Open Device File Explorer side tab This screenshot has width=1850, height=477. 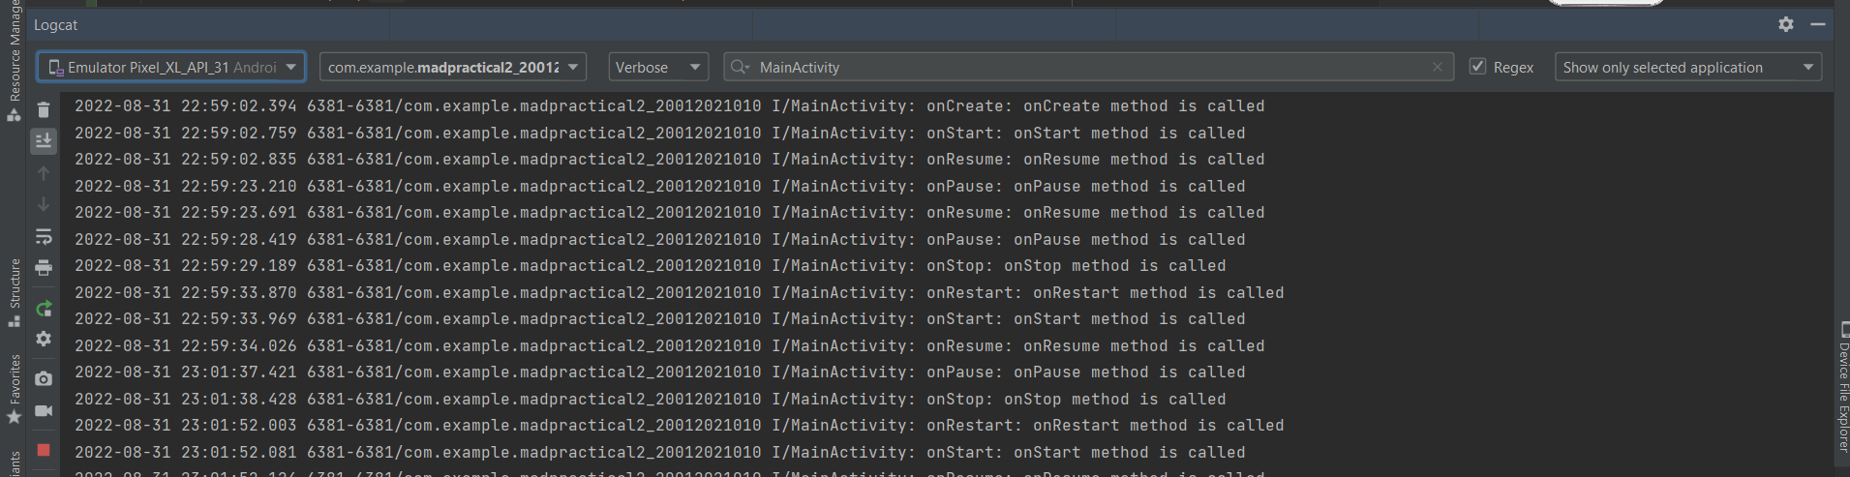point(1843,387)
